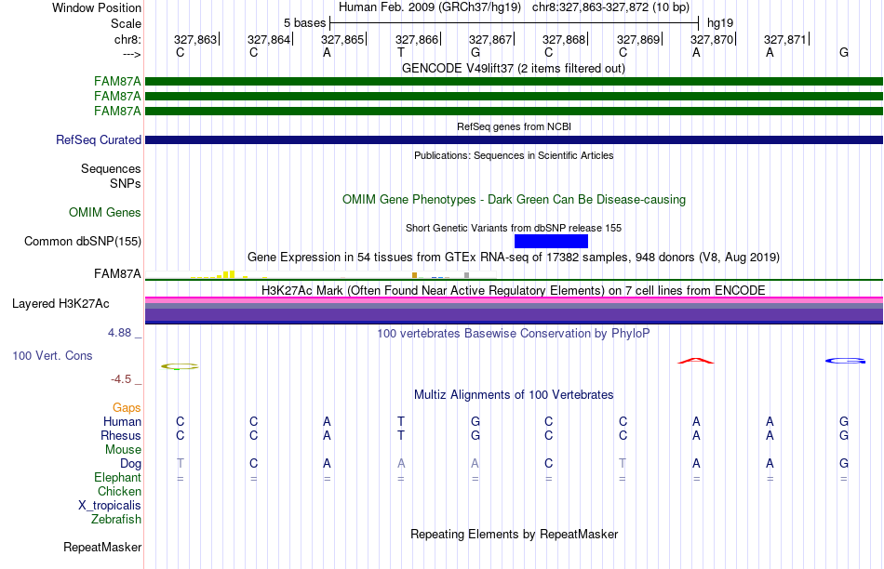The image size is (884, 569).
Task: Click the blue dbSNP variant block
Action: click(552, 241)
